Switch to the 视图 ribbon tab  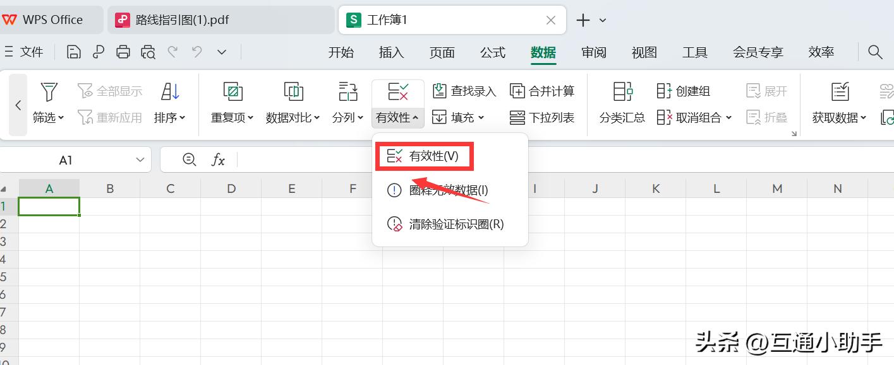tap(644, 52)
